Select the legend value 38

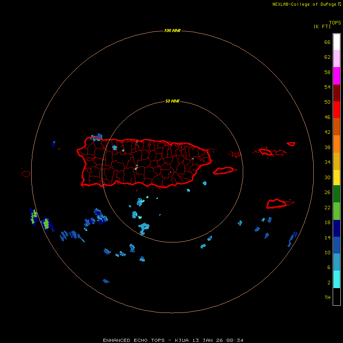coord(327,147)
